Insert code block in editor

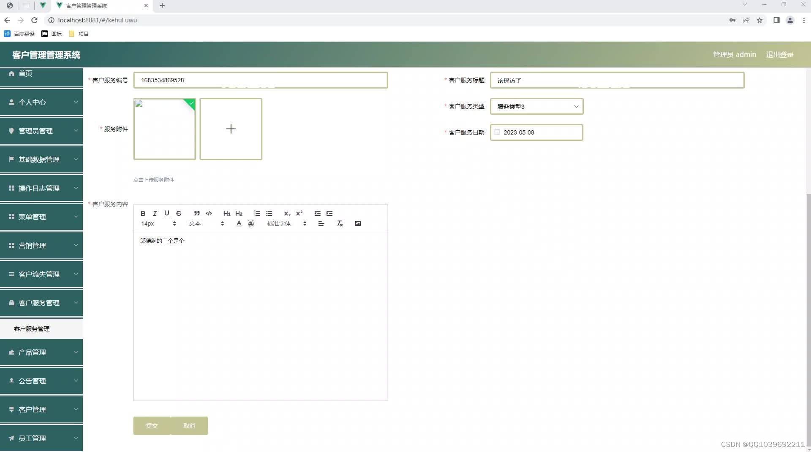click(209, 213)
